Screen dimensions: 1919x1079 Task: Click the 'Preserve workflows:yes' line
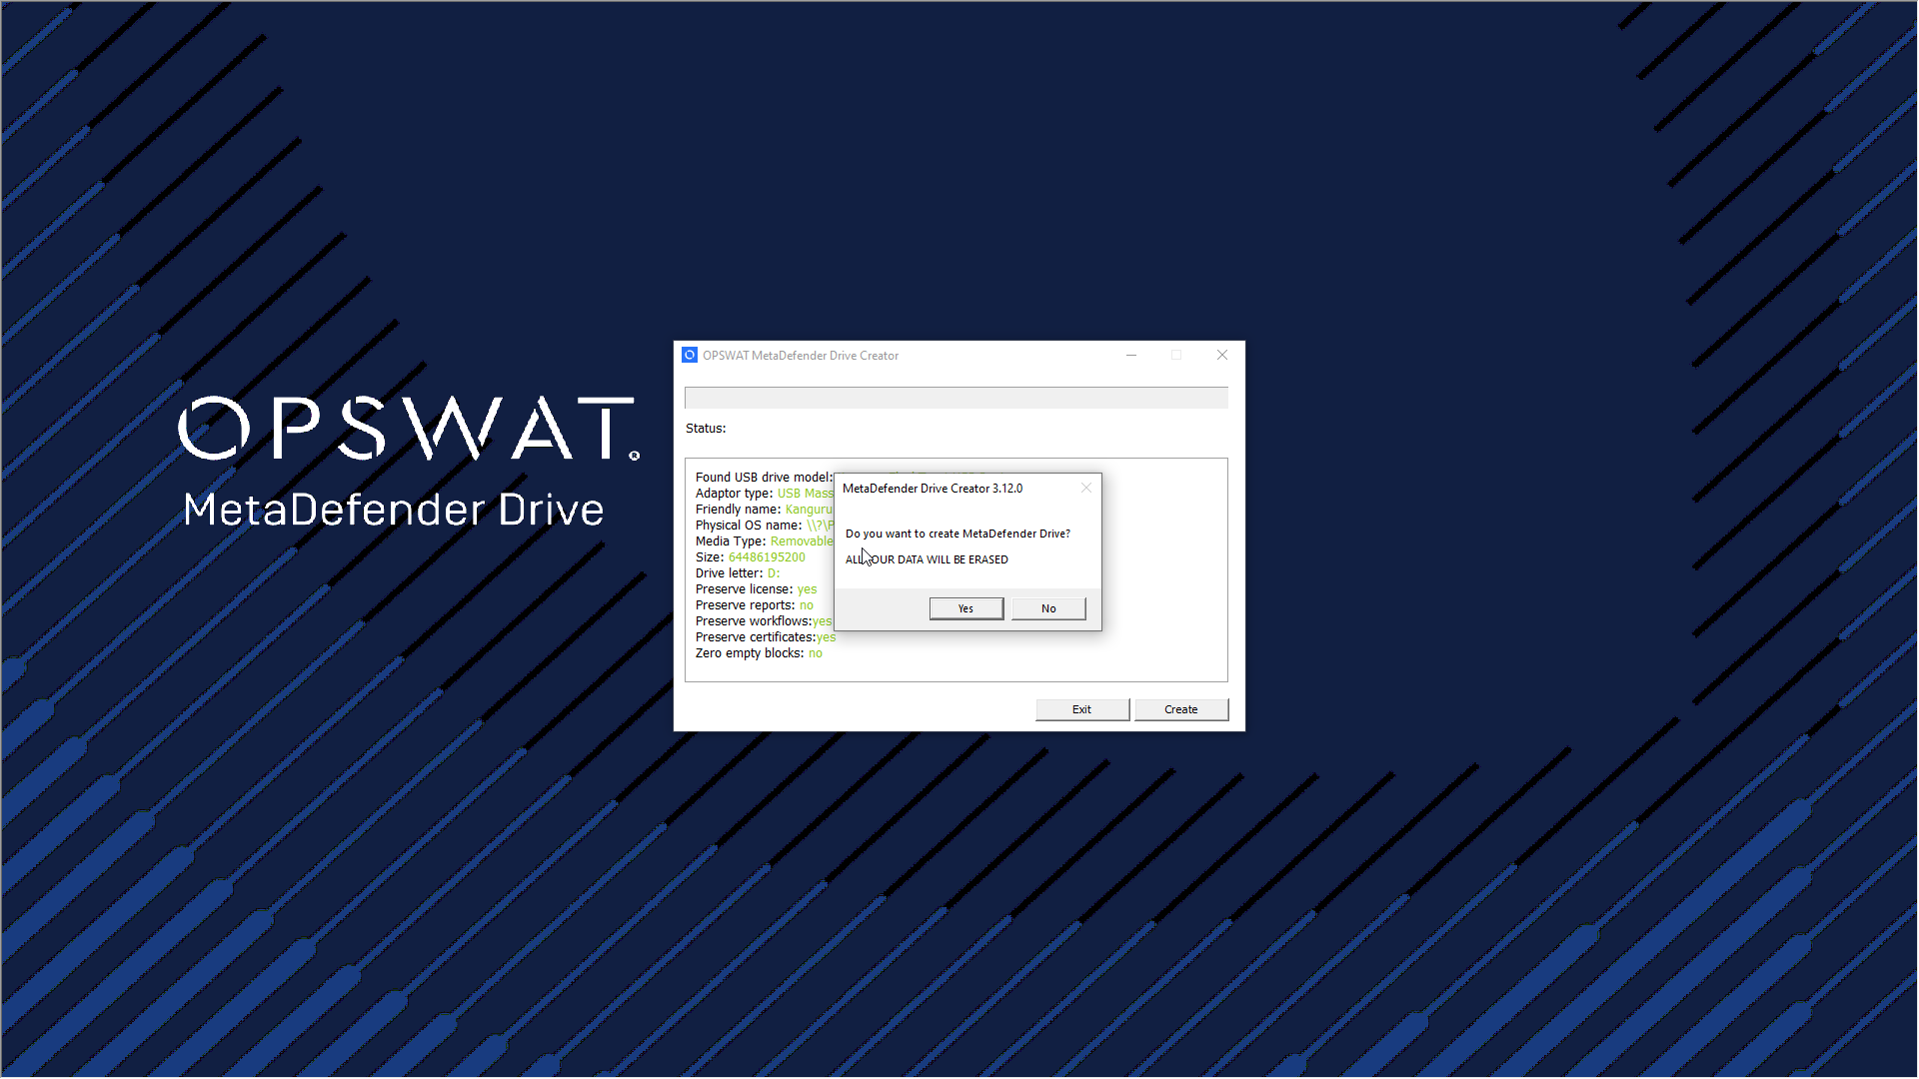click(x=764, y=621)
